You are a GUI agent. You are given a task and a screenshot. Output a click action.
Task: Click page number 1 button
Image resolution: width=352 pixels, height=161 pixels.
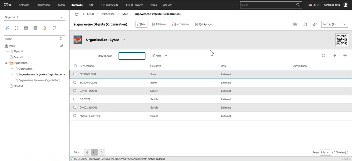tap(94, 152)
